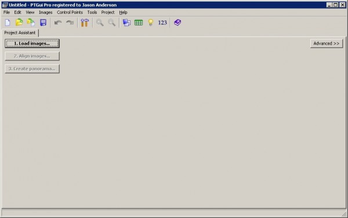Click the Open project folder icon
The image size is (348, 218).
(19, 23)
